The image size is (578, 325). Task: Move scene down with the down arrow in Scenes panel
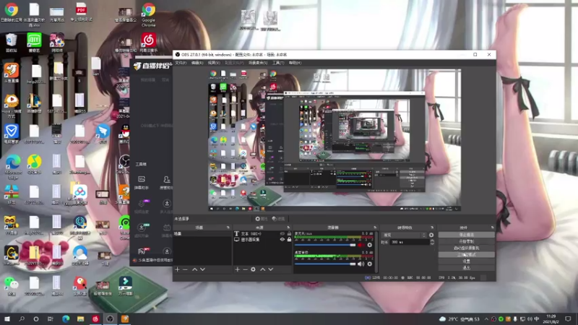pyautogui.click(x=202, y=269)
